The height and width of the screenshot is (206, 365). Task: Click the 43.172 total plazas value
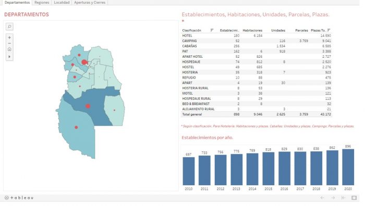[x=325, y=114]
